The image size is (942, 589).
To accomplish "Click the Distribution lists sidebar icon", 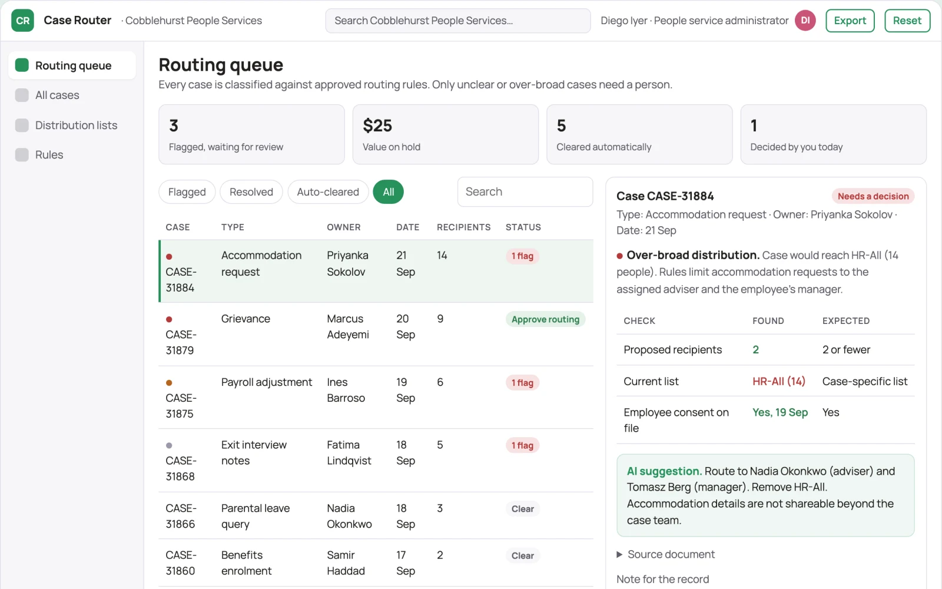I will [x=22, y=125].
